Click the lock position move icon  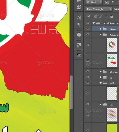106,16
